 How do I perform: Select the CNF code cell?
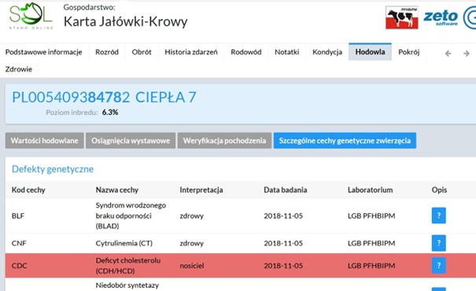tap(19, 243)
